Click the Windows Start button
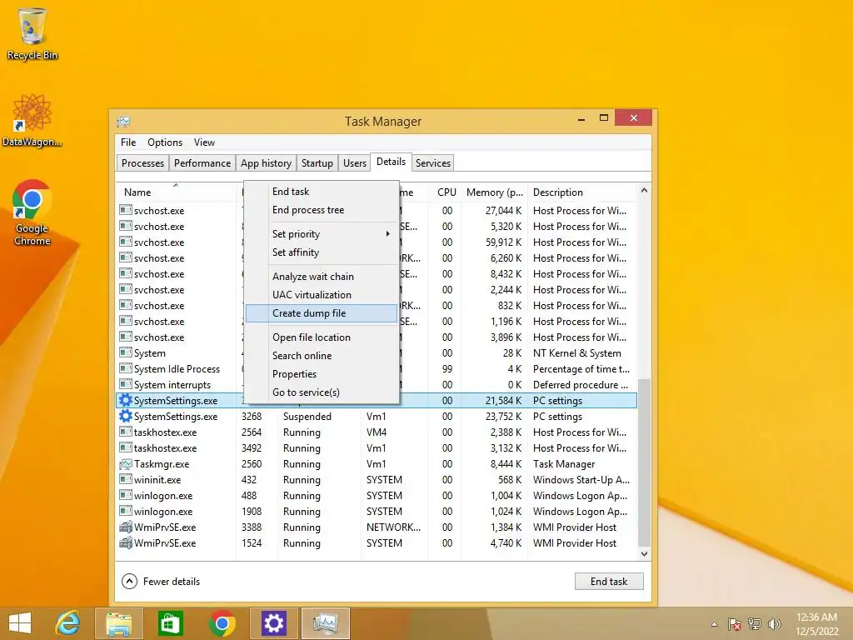853x640 pixels. click(x=20, y=623)
